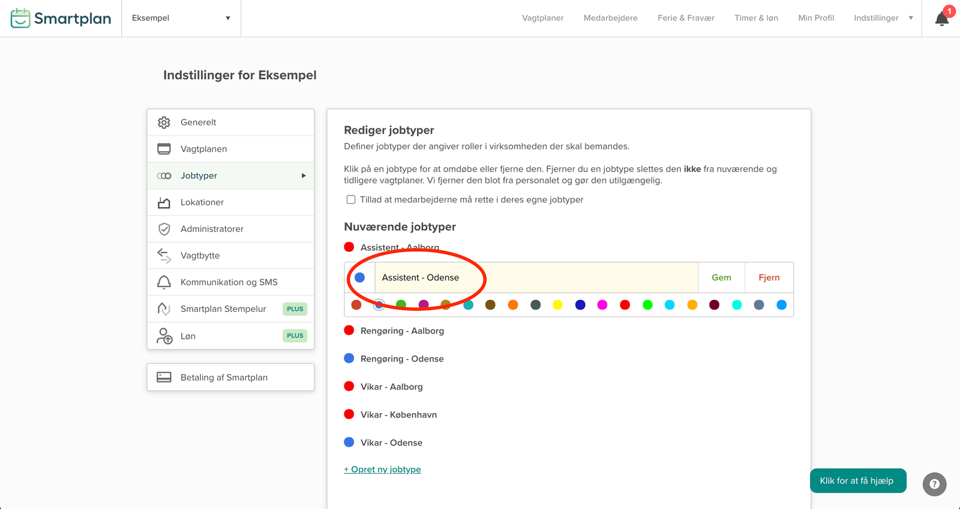Open the help question mark icon
This screenshot has width=960, height=509.
point(934,484)
